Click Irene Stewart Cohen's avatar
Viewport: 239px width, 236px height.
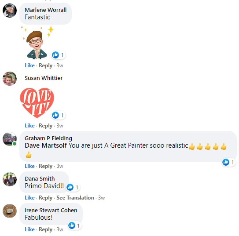[10, 211]
